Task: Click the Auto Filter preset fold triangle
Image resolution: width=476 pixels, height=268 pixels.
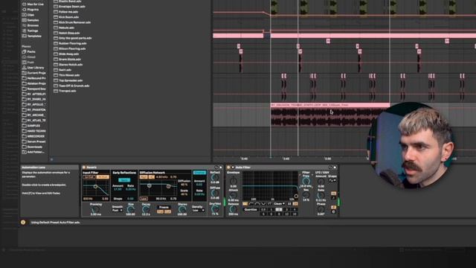Action: coord(233,167)
